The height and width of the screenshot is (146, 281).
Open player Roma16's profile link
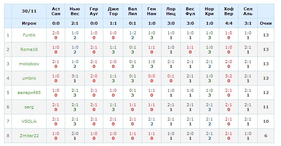coord(29,49)
